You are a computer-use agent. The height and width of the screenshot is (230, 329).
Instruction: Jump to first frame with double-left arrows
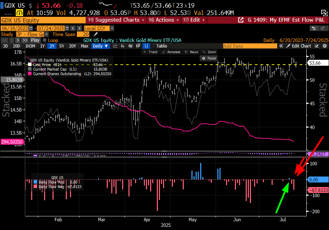5,40
